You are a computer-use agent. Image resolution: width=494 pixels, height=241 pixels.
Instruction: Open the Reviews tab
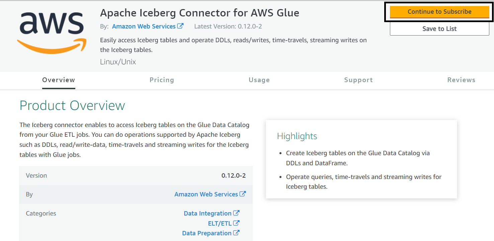click(x=461, y=80)
